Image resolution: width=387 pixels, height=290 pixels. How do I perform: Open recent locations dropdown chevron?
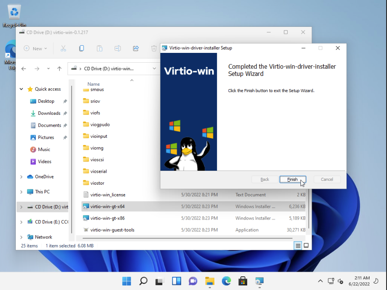(x=49, y=69)
